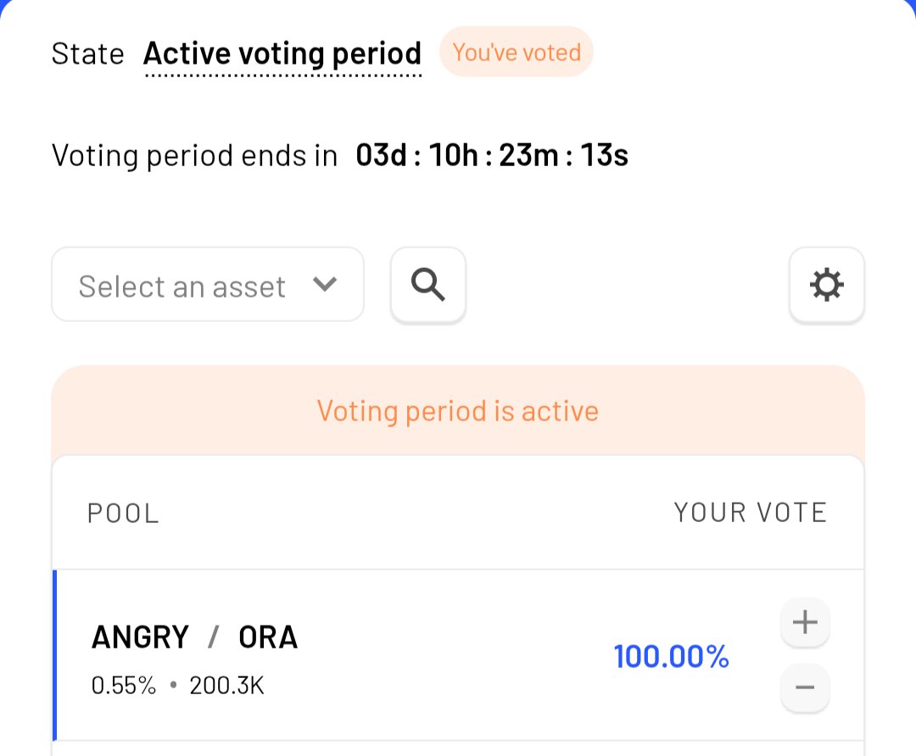
Task: Sort by the POOL column header
Action: click(x=123, y=514)
